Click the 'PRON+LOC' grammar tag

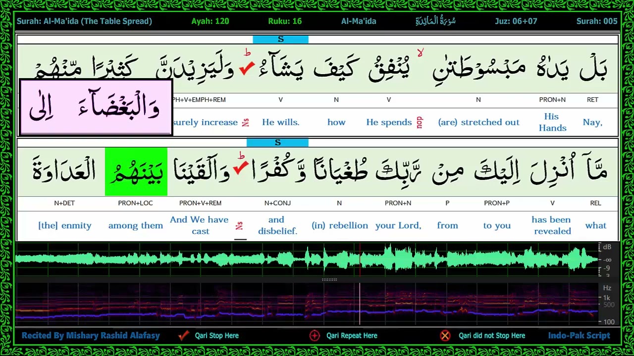tap(135, 203)
